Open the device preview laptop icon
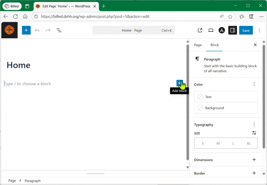 pos(211,30)
